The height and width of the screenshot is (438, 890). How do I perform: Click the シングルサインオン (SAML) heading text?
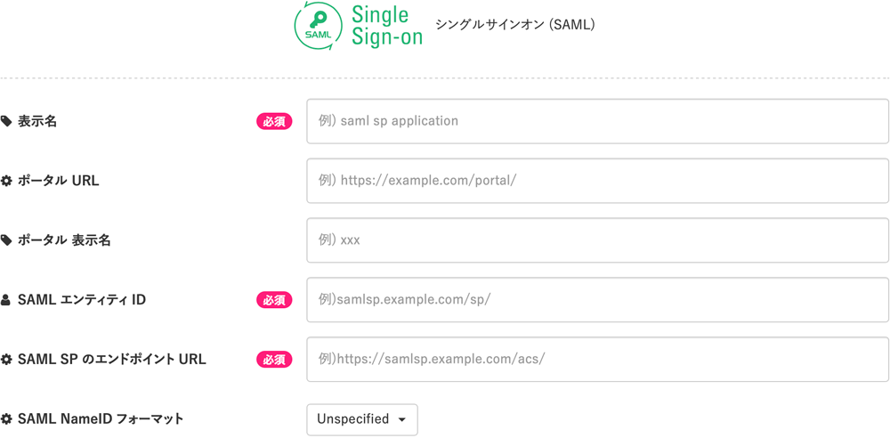514,25
